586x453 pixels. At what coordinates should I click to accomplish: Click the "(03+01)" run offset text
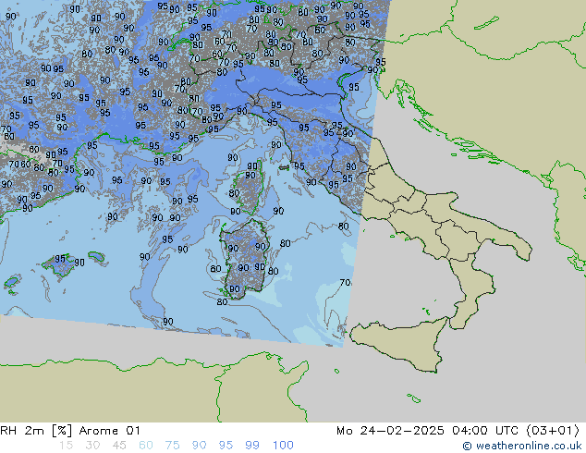pyautogui.click(x=554, y=431)
